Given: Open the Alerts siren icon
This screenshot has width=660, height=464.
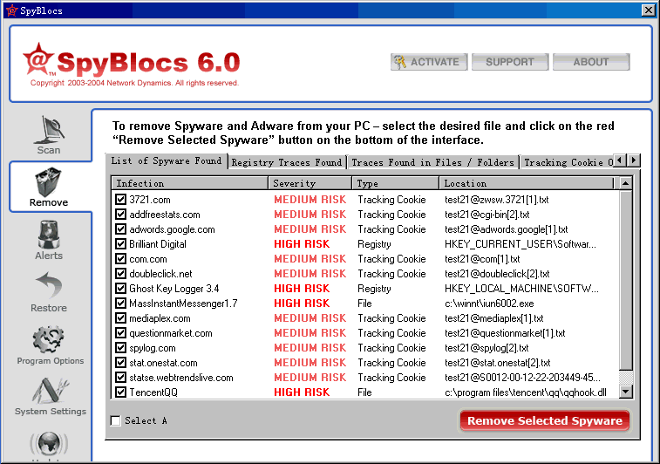Looking at the screenshot, I should [x=49, y=235].
